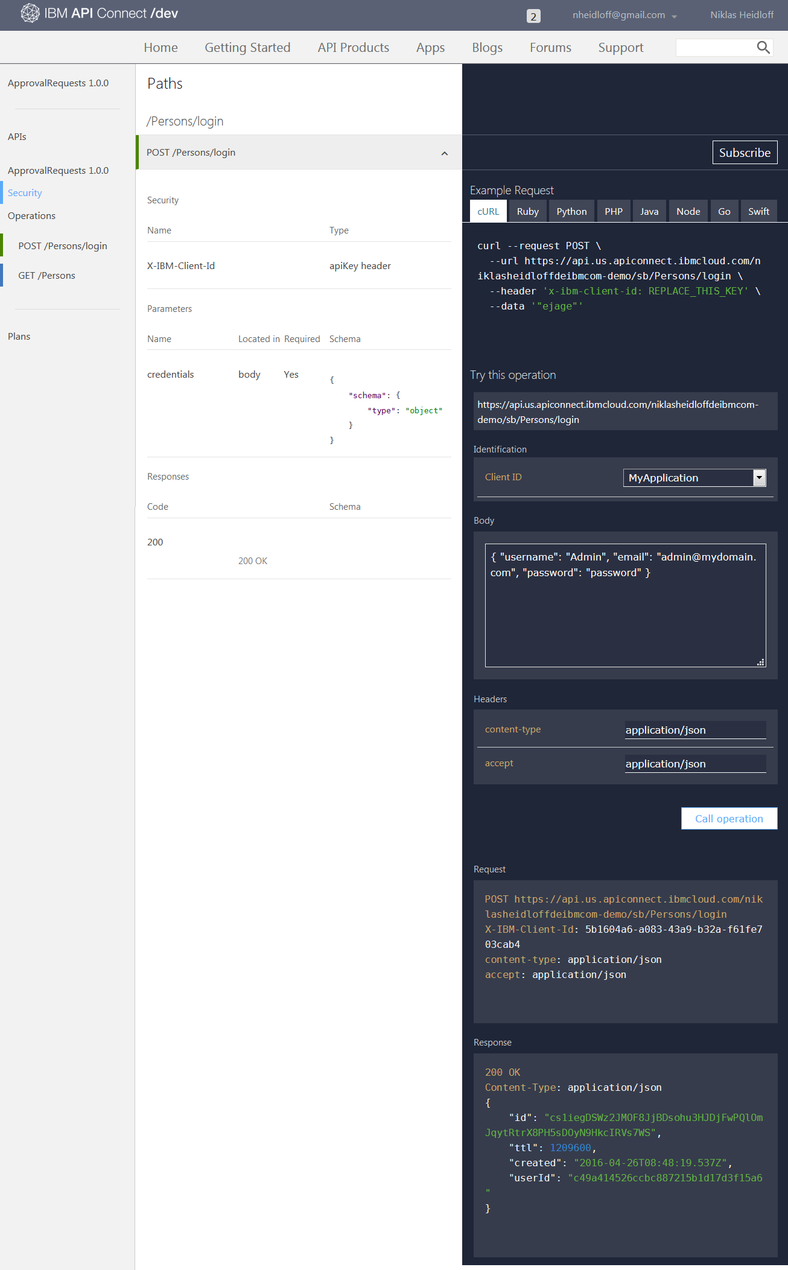788x1270 pixels.
Task: Click the X-IBM-Client-Id line in Request
Action: point(624,937)
